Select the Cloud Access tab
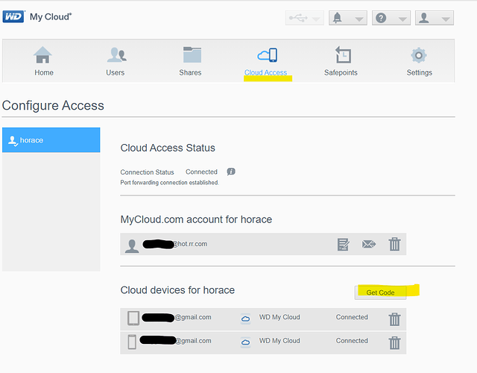The image size is (477, 373). pyautogui.click(x=266, y=61)
